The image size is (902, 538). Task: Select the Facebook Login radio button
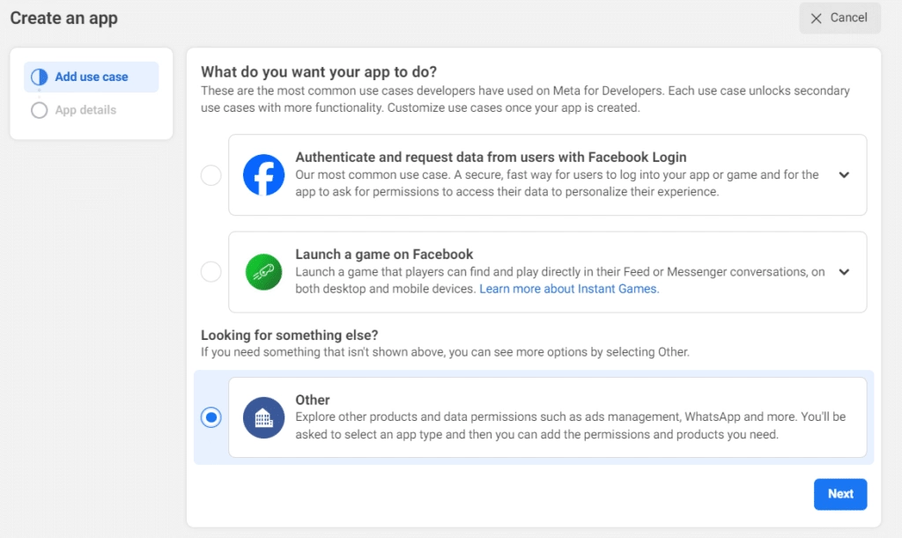pyautogui.click(x=211, y=175)
